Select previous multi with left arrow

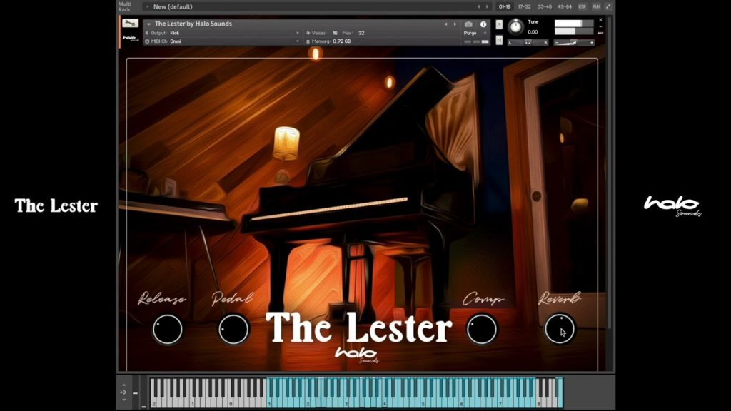[478, 6]
